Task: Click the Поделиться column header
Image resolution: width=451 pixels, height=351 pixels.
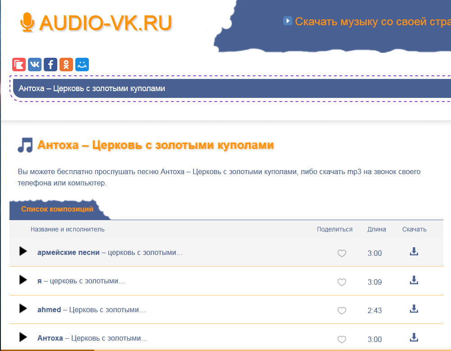Action: tap(334, 229)
